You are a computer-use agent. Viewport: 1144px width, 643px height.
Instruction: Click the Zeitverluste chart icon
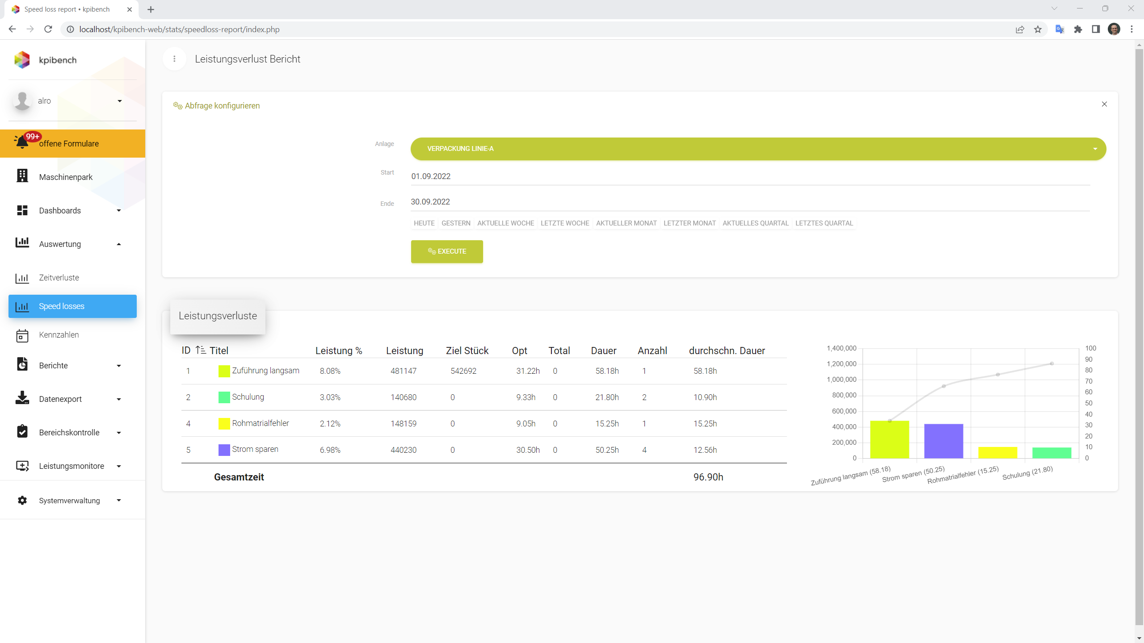tap(22, 278)
